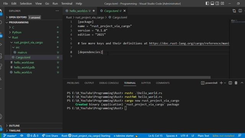Screen dimensions: 245x138
Task: Open the View menu
Action: (38, 3)
